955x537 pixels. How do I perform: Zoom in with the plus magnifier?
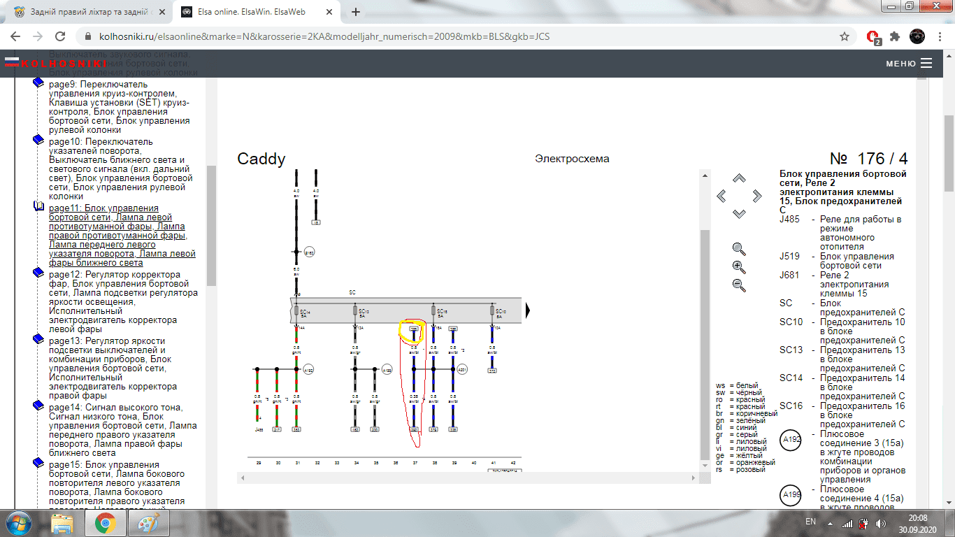(739, 266)
